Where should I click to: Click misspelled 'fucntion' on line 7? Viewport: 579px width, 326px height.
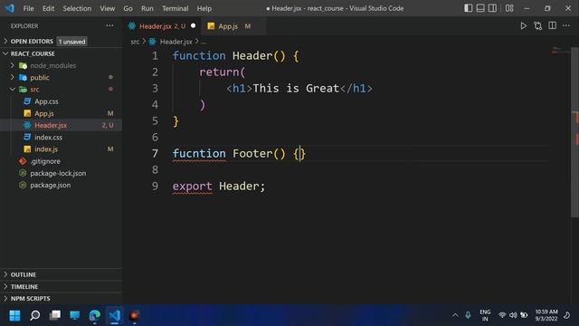[199, 153]
